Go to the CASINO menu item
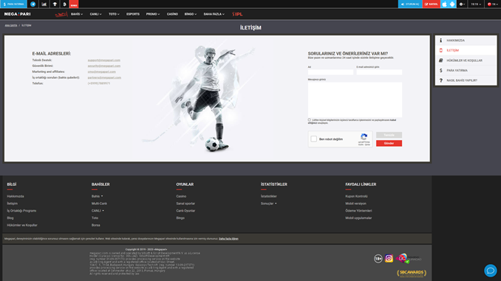The image size is (501, 281). tap(172, 14)
